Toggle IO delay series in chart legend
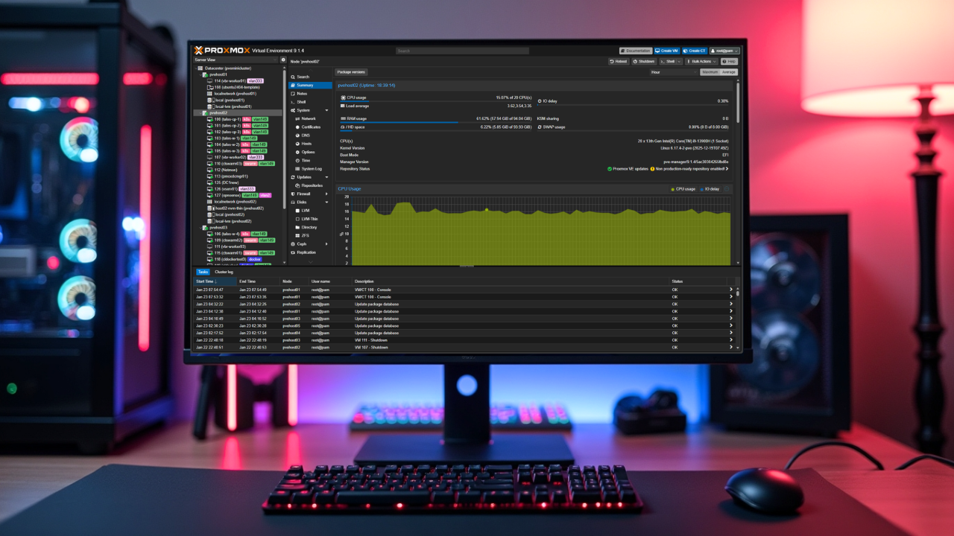Image resolution: width=954 pixels, height=536 pixels. tap(709, 189)
